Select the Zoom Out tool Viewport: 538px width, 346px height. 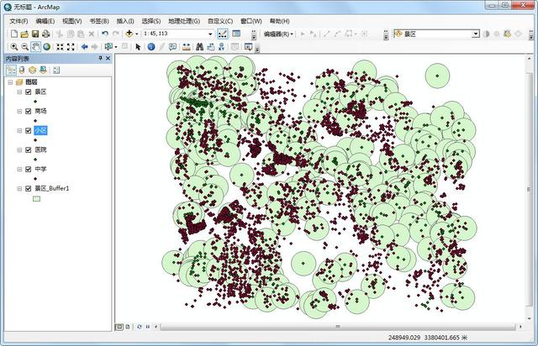24,47
